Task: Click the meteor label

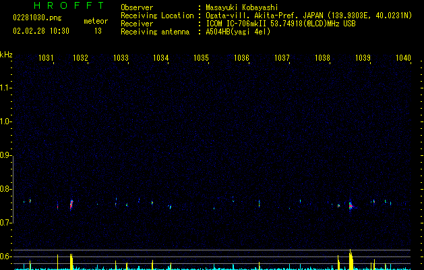Action: (96, 21)
